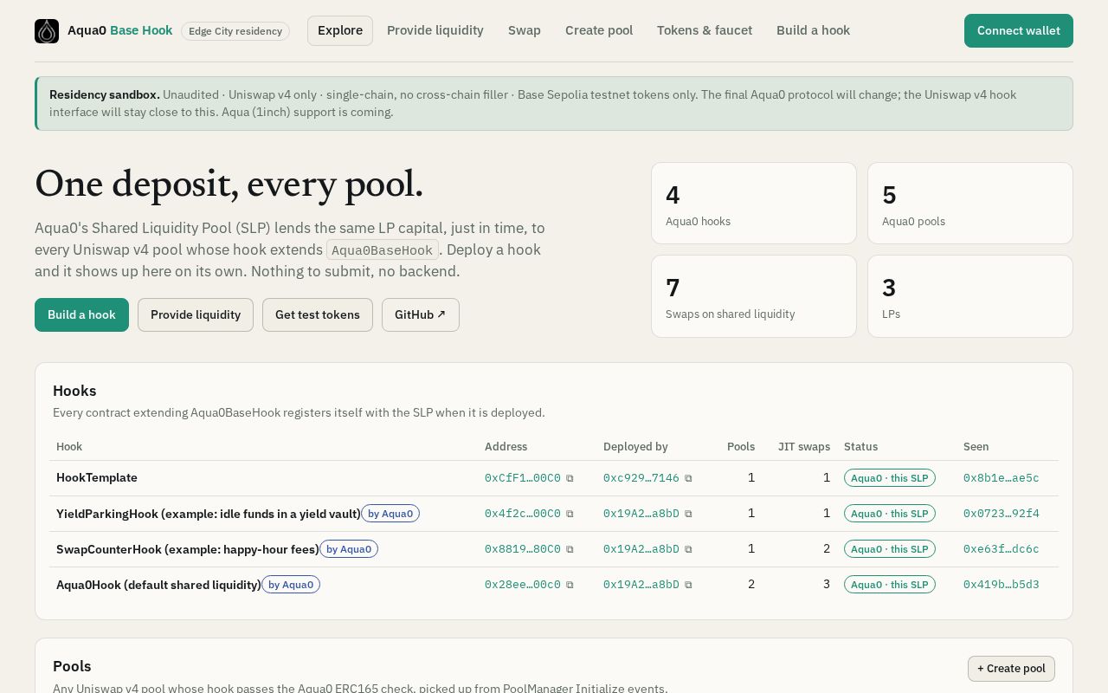This screenshot has width=1108, height=693.
Task: Click the Aqua0 Base Hook brand title
Action: (120, 30)
